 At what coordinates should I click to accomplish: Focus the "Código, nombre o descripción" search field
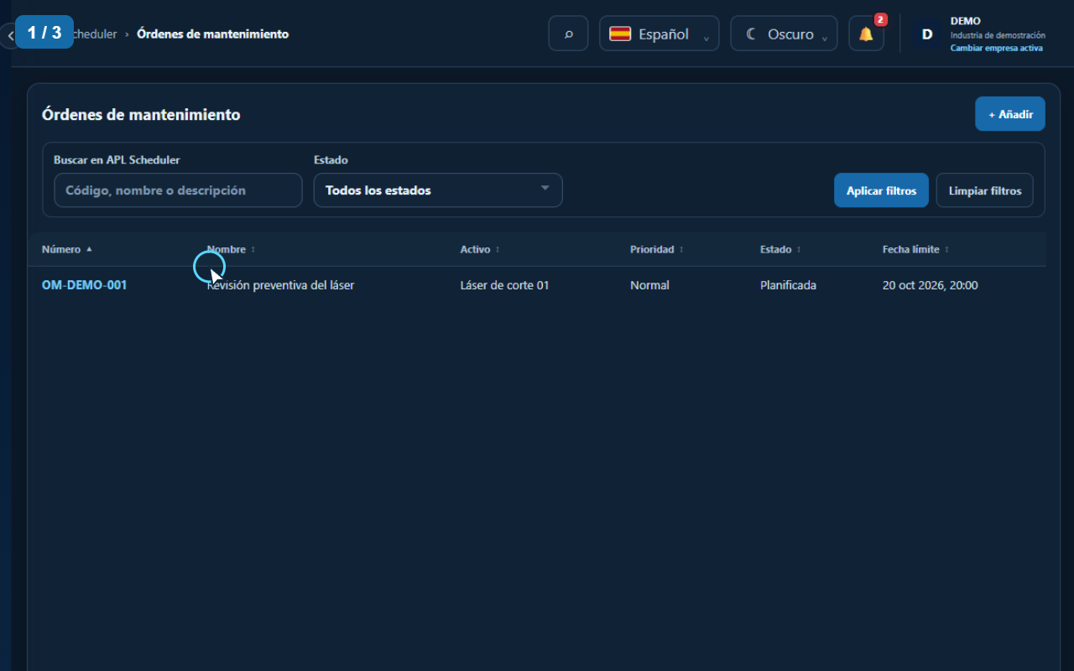178,190
